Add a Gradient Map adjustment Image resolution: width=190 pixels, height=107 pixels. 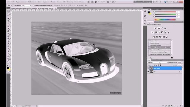[x=164, y=37]
